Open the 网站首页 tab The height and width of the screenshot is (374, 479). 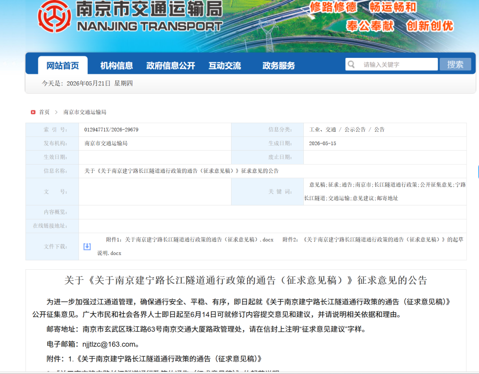pos(63,65)
